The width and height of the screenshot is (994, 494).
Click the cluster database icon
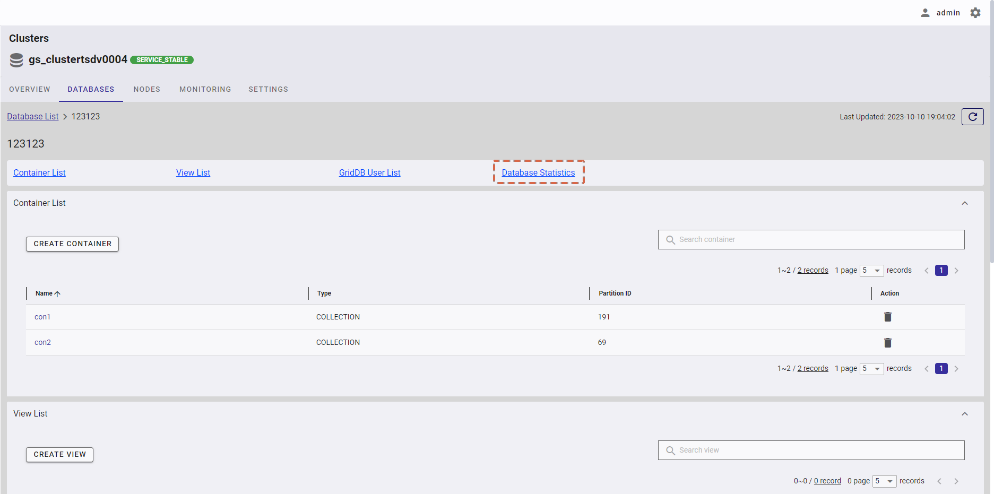pyautogui.click(x=16, y=60)
